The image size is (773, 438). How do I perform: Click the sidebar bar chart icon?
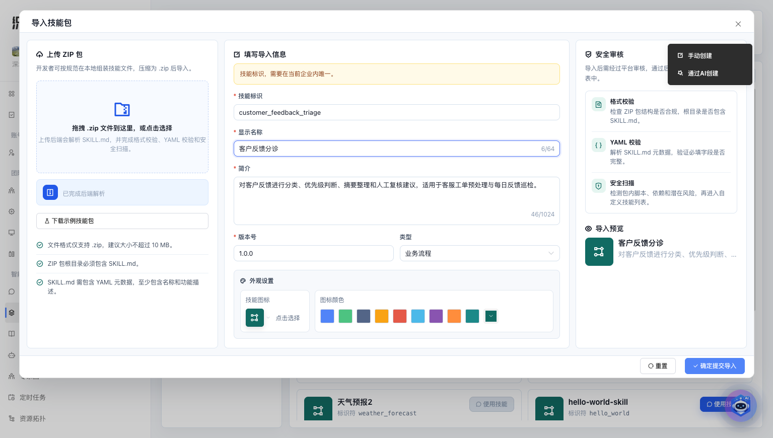point(12,254)
